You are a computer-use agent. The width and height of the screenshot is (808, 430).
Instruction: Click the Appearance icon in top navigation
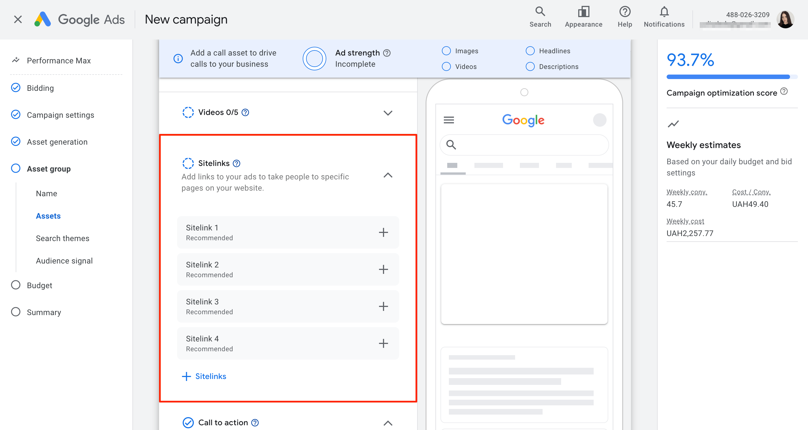point(583,14)
